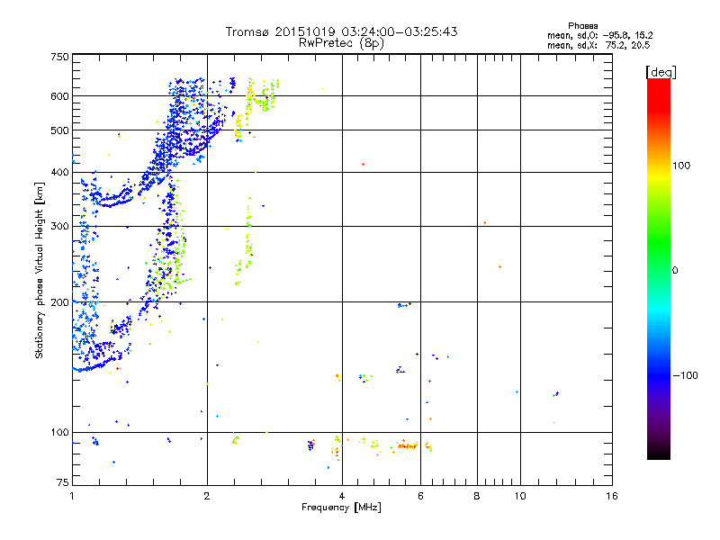The image size is (720, 540).
Task: Click the '500' y-axis tick label
Action: pos(59,130)
